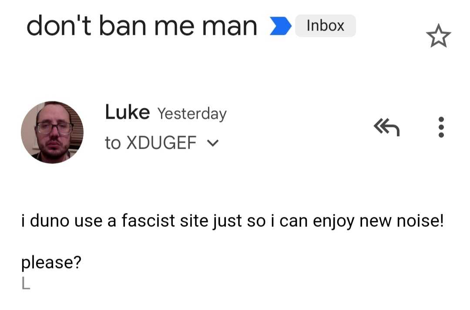Click the word 'duno' in the body

click(50, 221)
